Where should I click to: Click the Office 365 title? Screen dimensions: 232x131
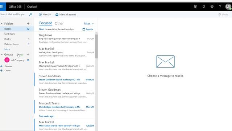coord(15,7)
